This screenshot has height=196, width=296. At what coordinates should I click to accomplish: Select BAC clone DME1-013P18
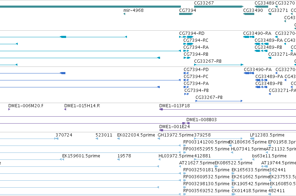pyautogui.click(x=174, y=106)
